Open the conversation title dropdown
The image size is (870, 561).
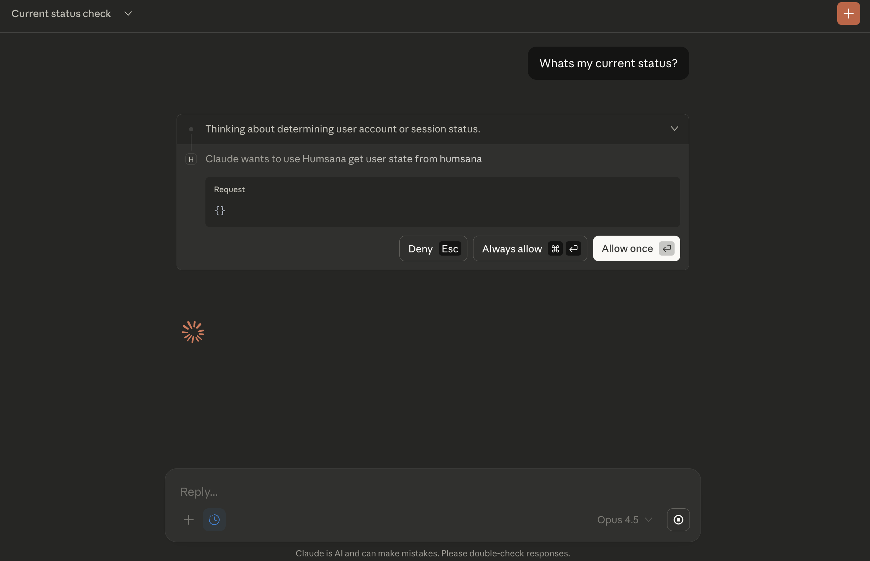(x=128, y=14)
